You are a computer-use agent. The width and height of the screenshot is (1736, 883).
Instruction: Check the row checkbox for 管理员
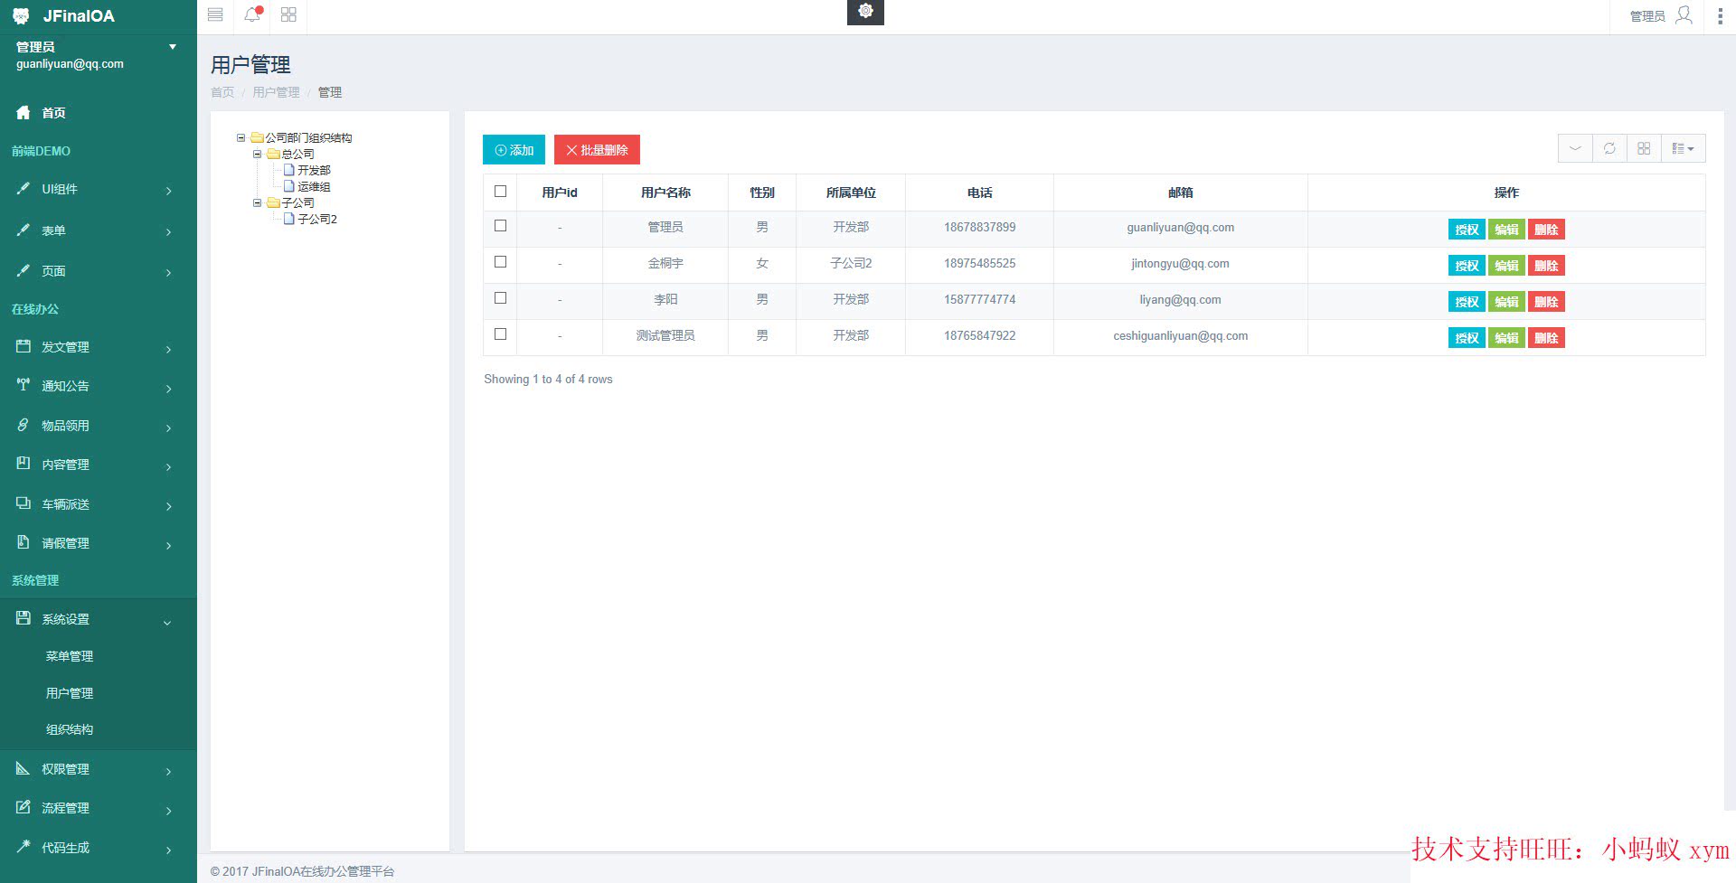(x=500, y=226)
